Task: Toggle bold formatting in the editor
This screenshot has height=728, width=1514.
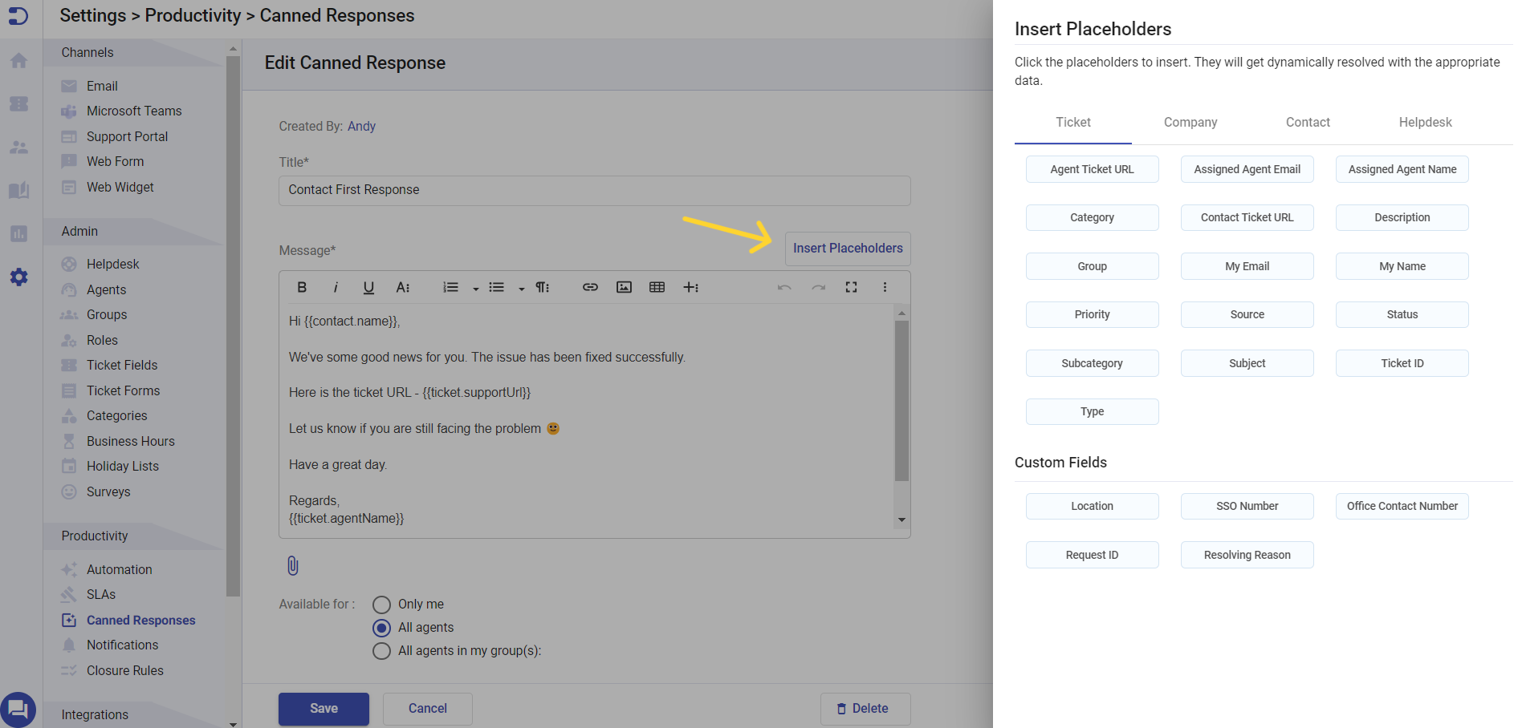Action: pyautogui.click(x=302, y=287)
